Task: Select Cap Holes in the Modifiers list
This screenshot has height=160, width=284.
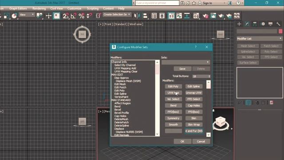Action: click(120, 116)
